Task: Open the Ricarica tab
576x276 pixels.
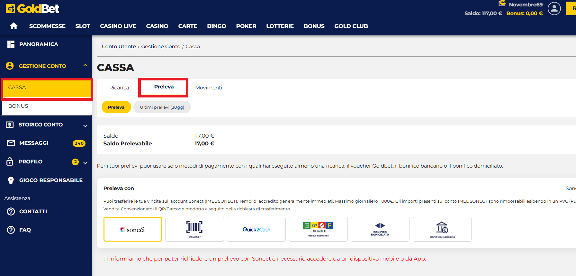Action: click(x=119, y=87)
